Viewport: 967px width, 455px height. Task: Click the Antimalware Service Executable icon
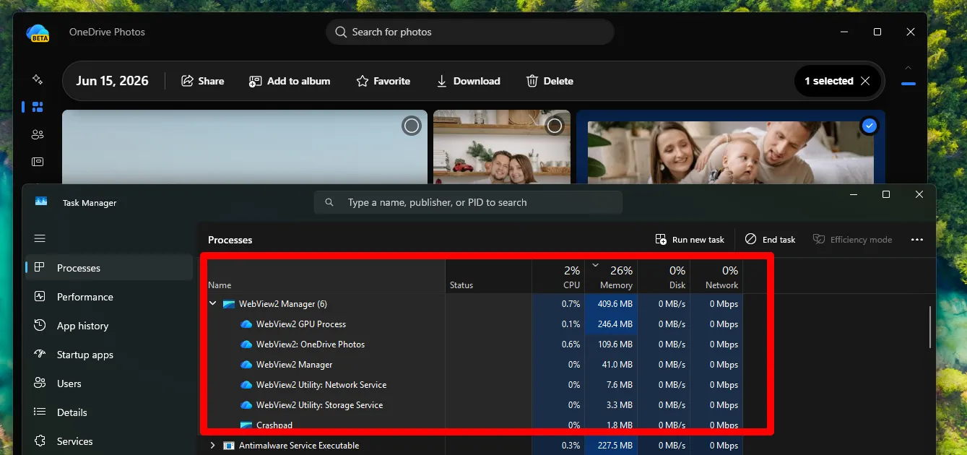229,446
